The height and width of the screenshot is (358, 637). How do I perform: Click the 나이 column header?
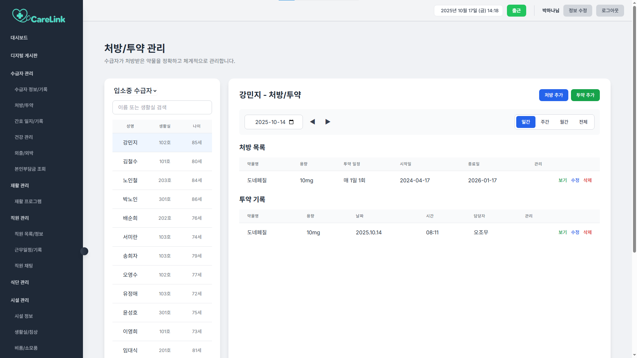click(x=197, y=126)
